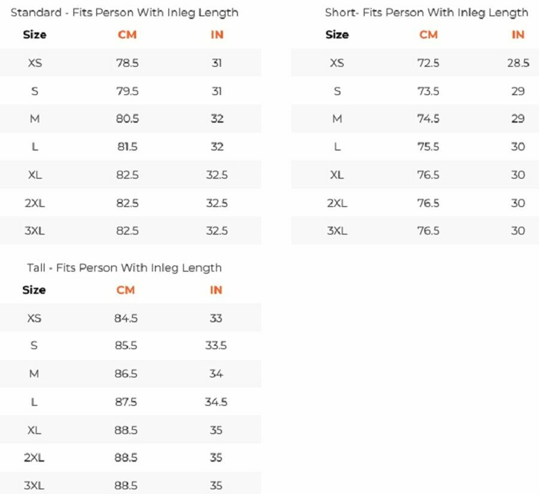
Task: Click the 86.5 cm value in Tall M row
Action: (x=126, y=374)
